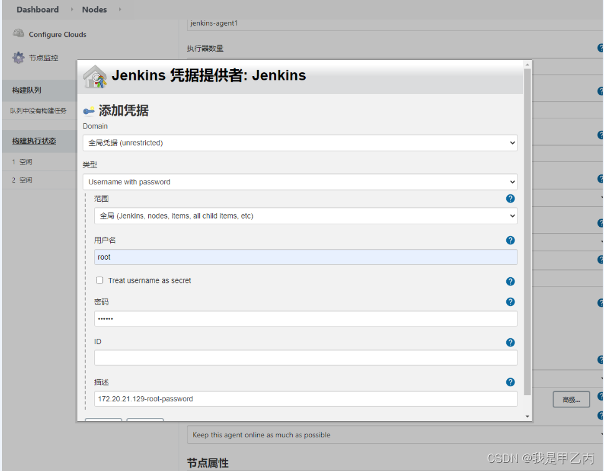
Task: Go to Nodes breadcrumb
Action: (95, 9)
